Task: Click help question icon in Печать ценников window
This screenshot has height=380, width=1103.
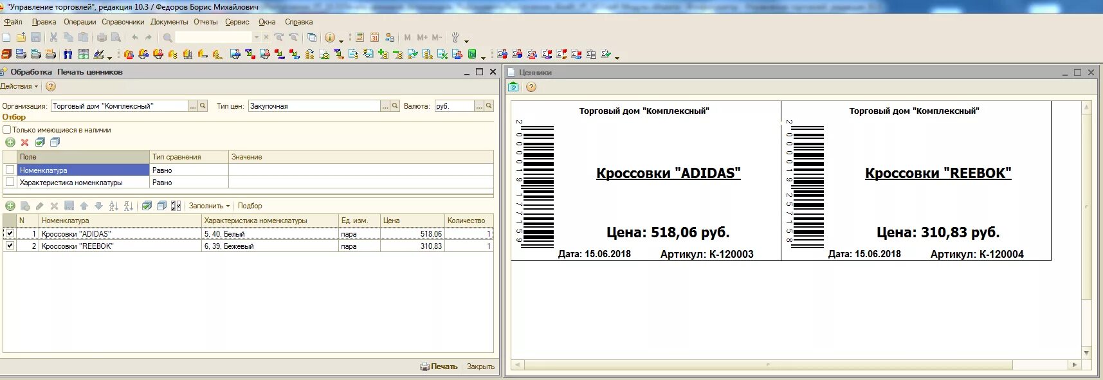Action: (51, 86)
